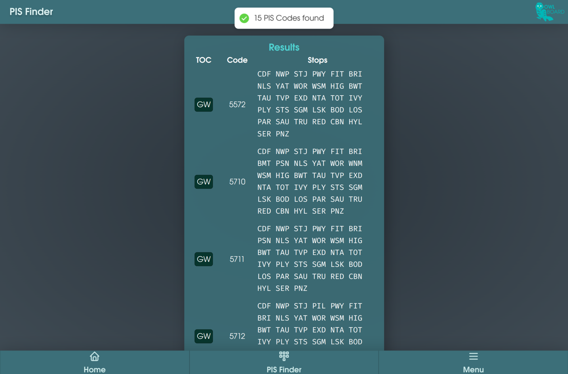This screenshot has height=374, width=568.
Task: Select the GW badge for code 5572
Action: [x=203, y=105]
